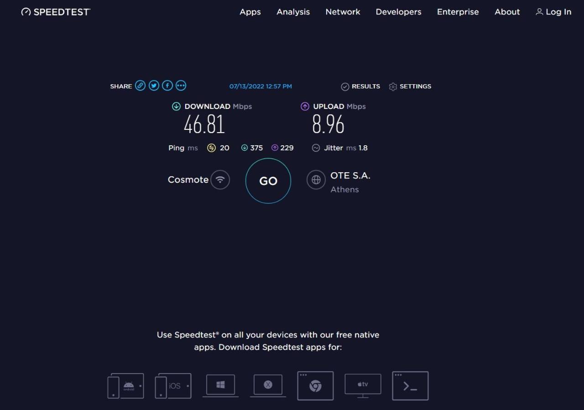
Task: Download the iOS Speedtest app
Action: [x=173, y=386]
